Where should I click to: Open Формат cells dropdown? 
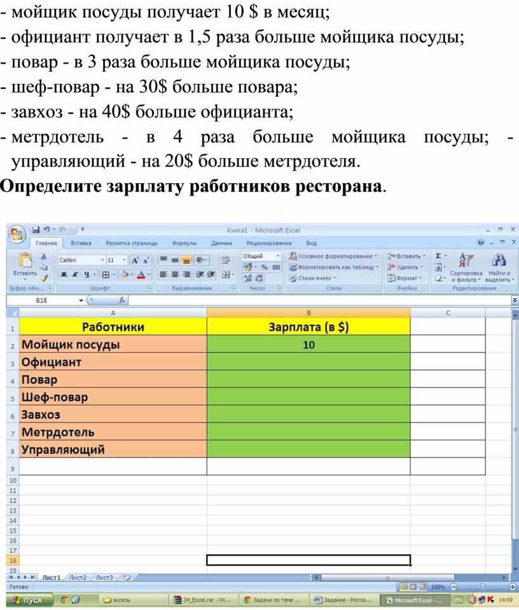[405, 278]
